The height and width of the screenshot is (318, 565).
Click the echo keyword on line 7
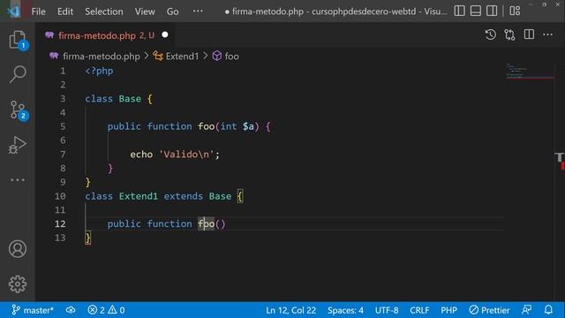pos(141,155)
